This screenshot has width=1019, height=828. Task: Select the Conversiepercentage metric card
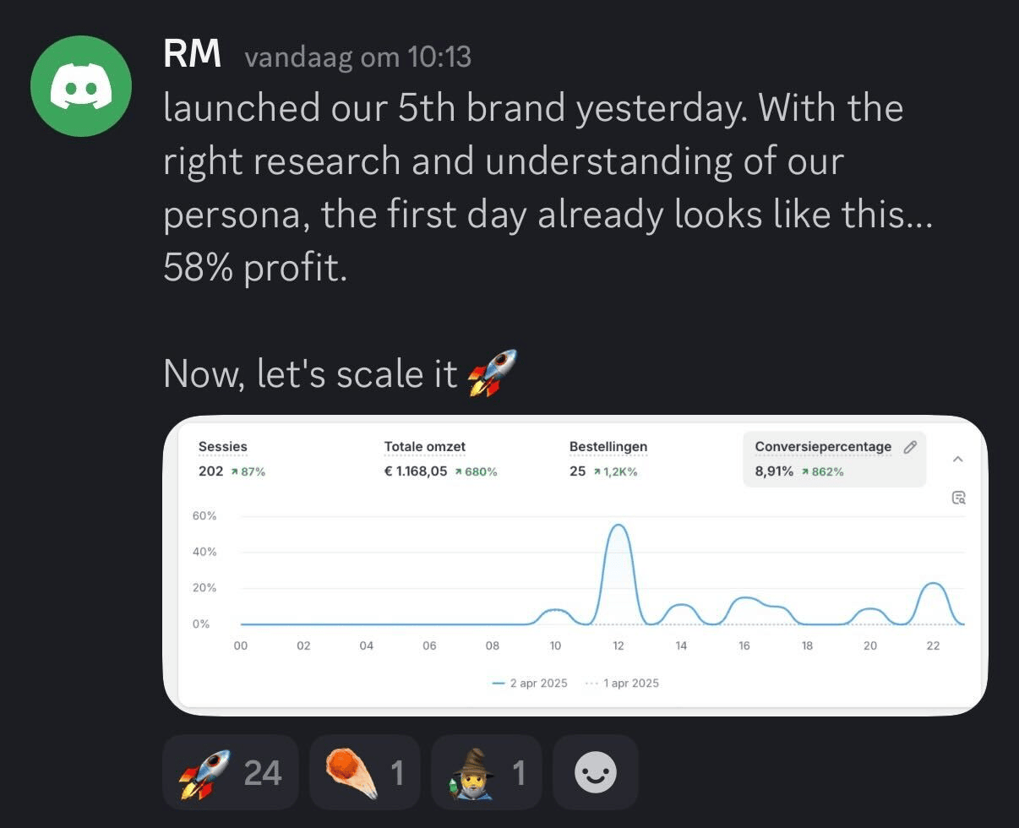pos(823,459)
